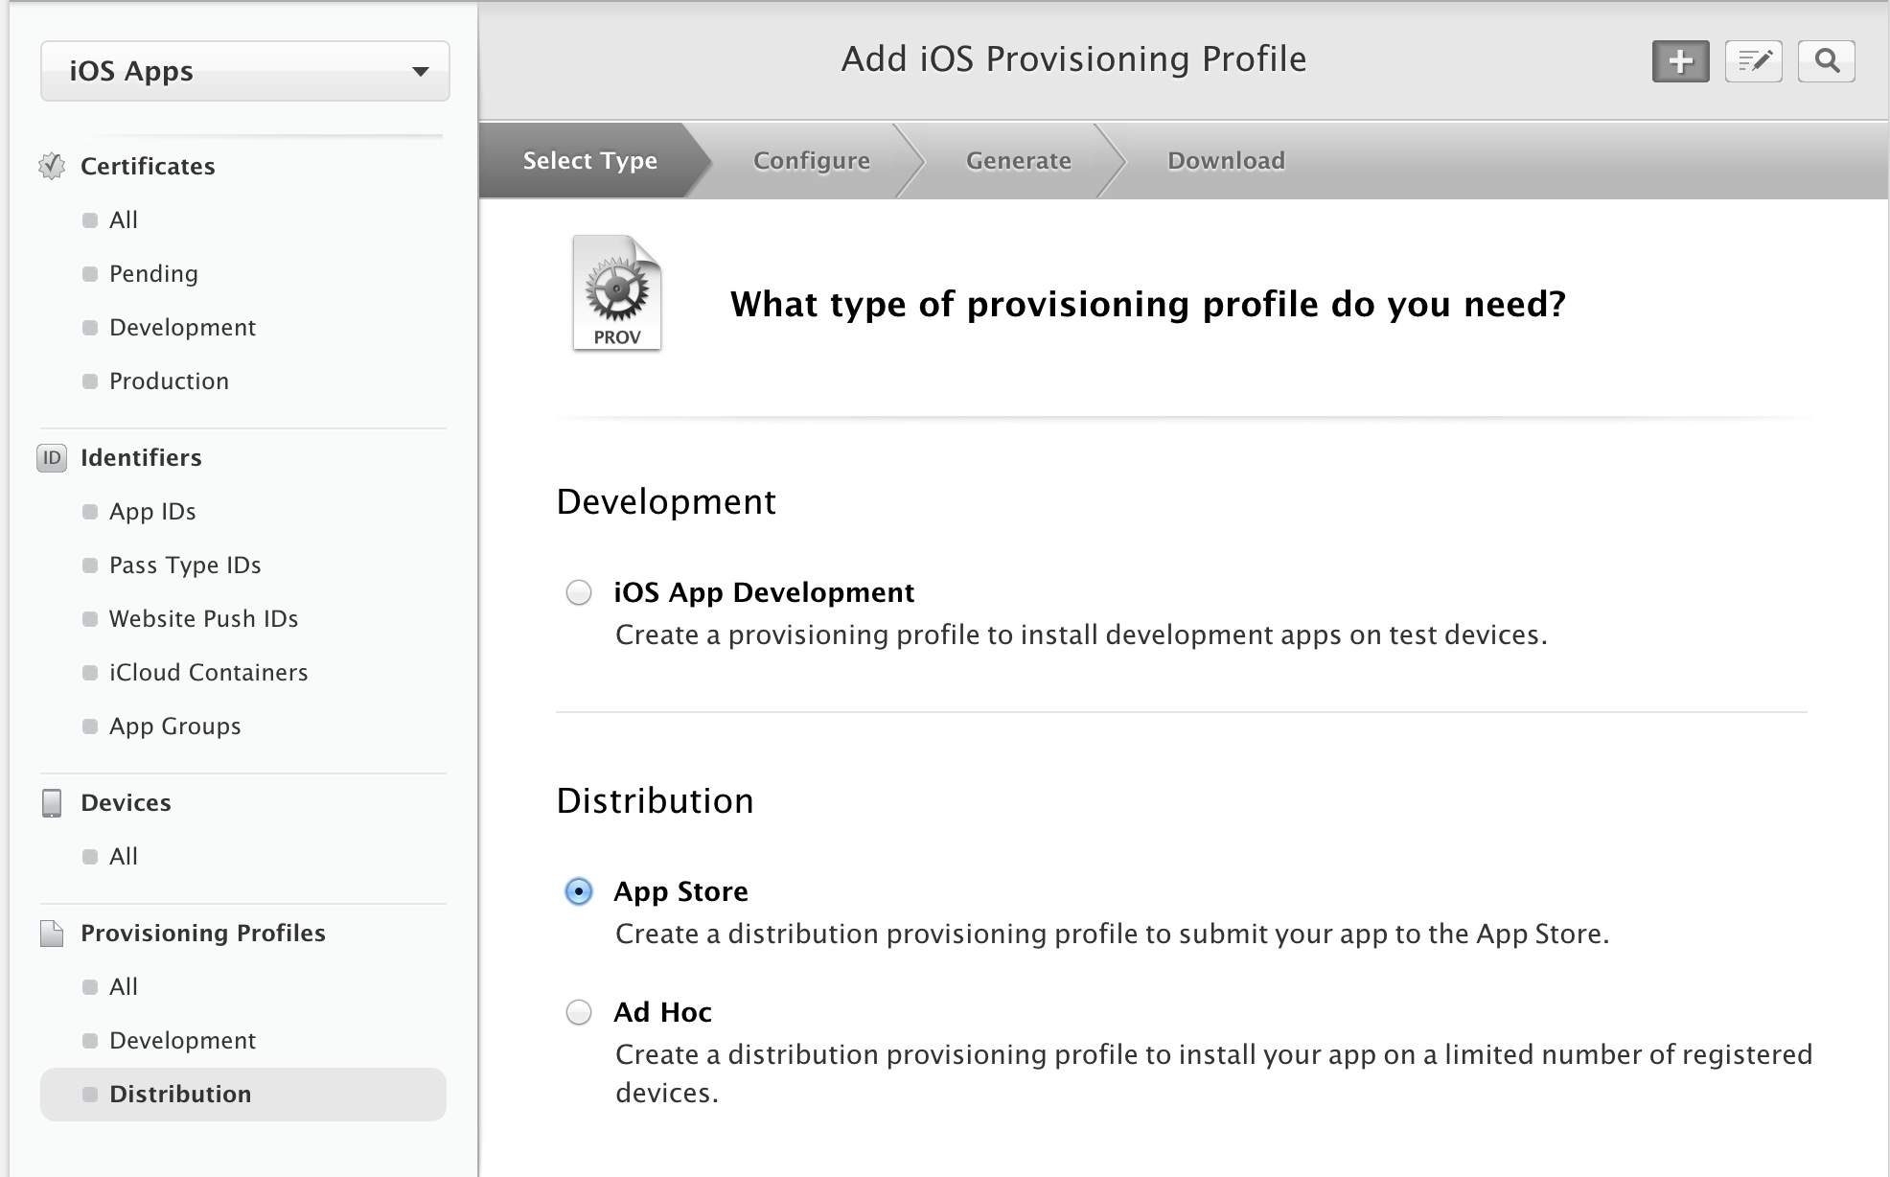
Task: Open App IDs in sidebar
Action: pyautogui.click(x=152, y=512)
